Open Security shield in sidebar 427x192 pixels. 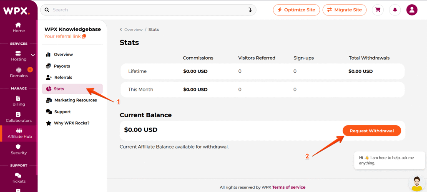pyautogui.click(x=18, y=149)
